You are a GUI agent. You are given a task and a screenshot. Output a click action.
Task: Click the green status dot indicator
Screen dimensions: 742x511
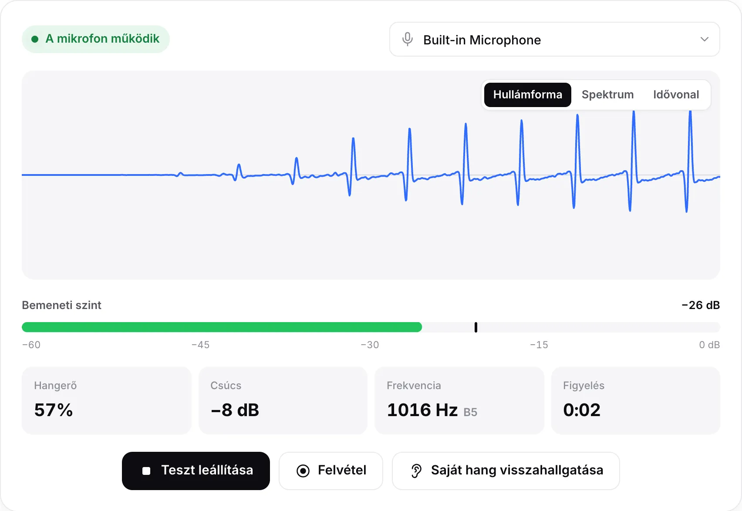(x=35, y=39)
